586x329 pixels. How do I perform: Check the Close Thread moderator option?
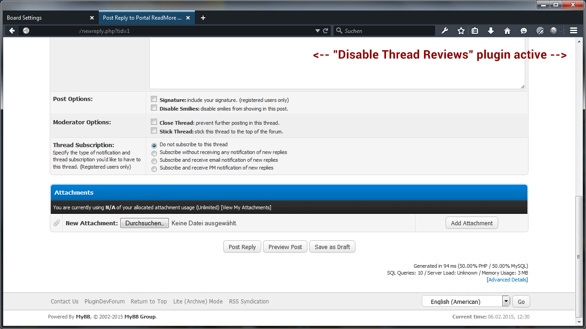pyautogui.click(x=154, y=122)
